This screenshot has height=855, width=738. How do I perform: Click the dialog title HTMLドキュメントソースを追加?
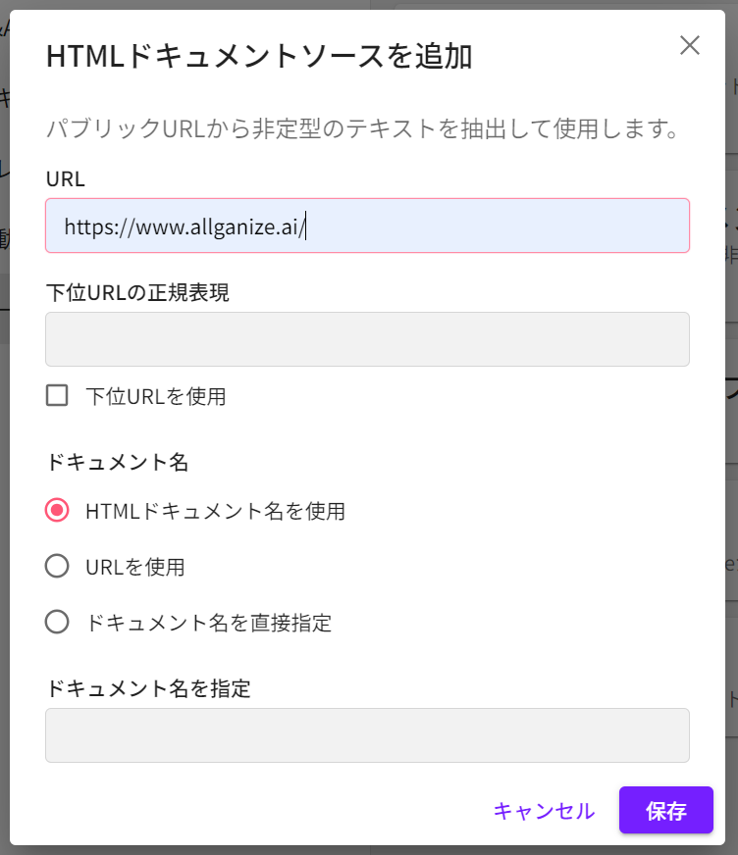coord(259,57)
